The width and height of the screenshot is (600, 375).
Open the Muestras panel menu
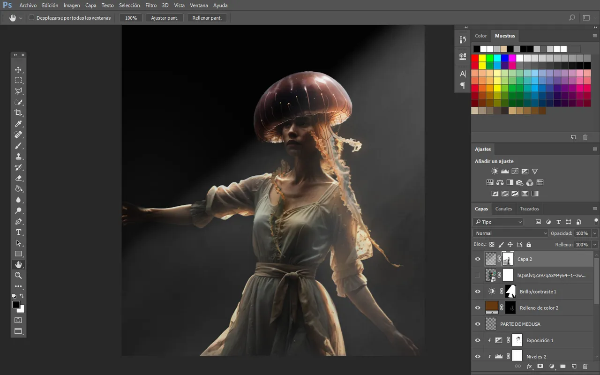point(595,36)
